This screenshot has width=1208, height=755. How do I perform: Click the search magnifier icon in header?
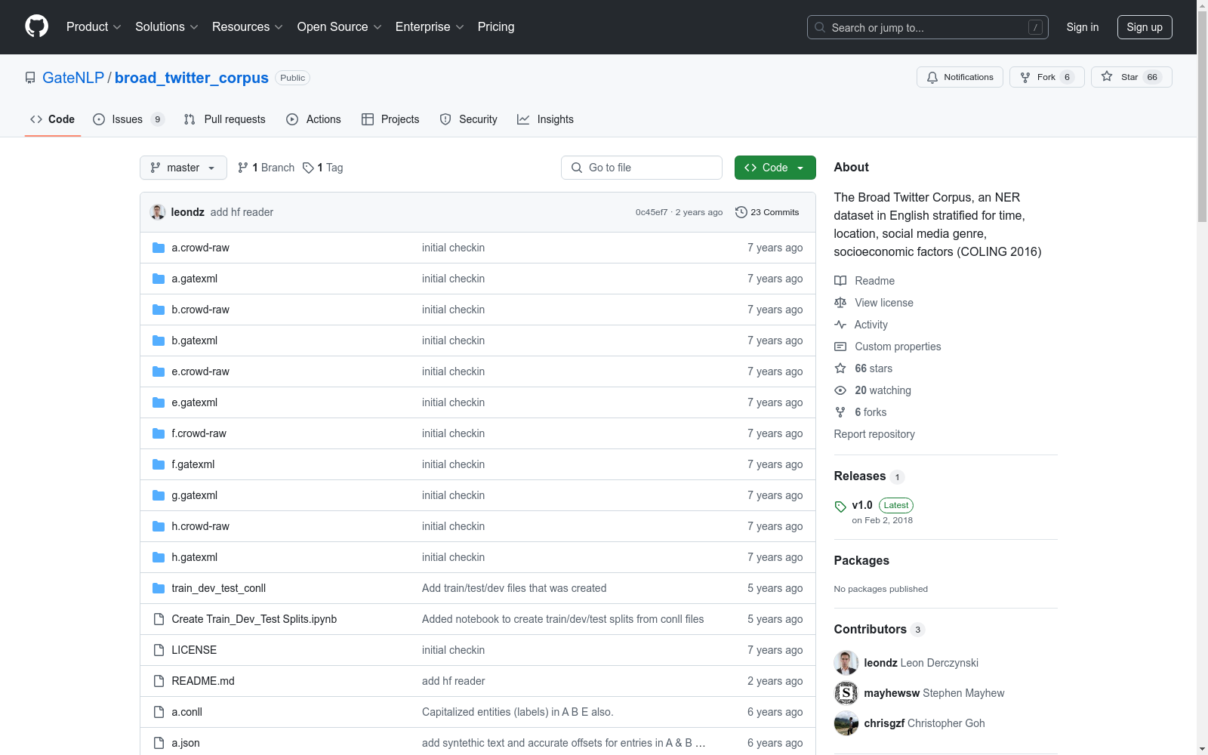point(820,27)
